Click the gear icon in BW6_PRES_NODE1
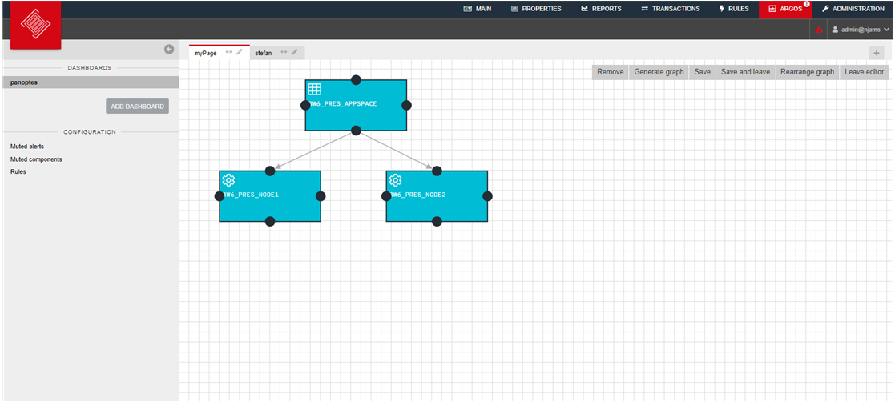Image resolution: width=895 pixels, height=402 pixels. (x=228, y=180)
